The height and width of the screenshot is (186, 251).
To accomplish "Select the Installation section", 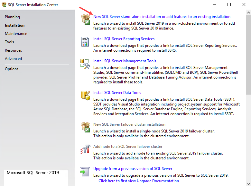I will (14, 25).
